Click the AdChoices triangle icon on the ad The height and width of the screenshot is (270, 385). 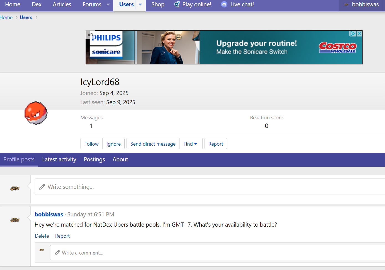coord(353,34)
